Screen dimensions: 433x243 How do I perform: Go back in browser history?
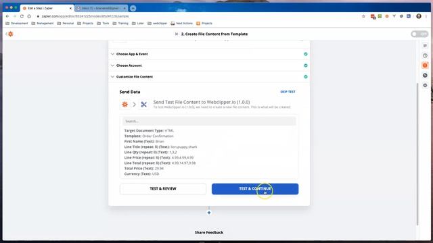[7, 16]
